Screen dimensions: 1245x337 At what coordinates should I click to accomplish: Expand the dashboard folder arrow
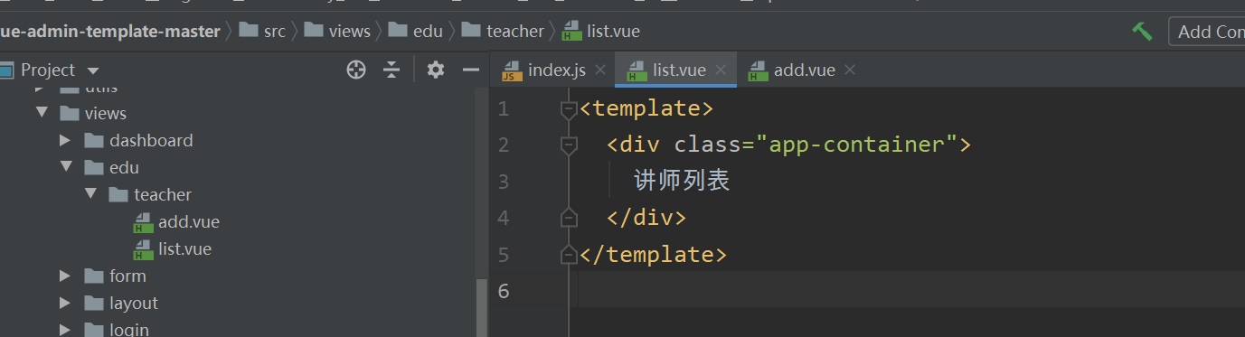coord(65,140)
